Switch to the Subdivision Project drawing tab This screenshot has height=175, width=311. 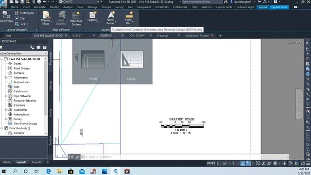pos(197,35)
